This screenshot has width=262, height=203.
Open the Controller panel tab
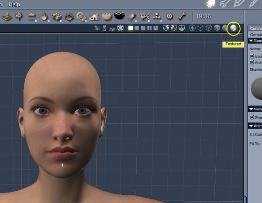point(255,28)
